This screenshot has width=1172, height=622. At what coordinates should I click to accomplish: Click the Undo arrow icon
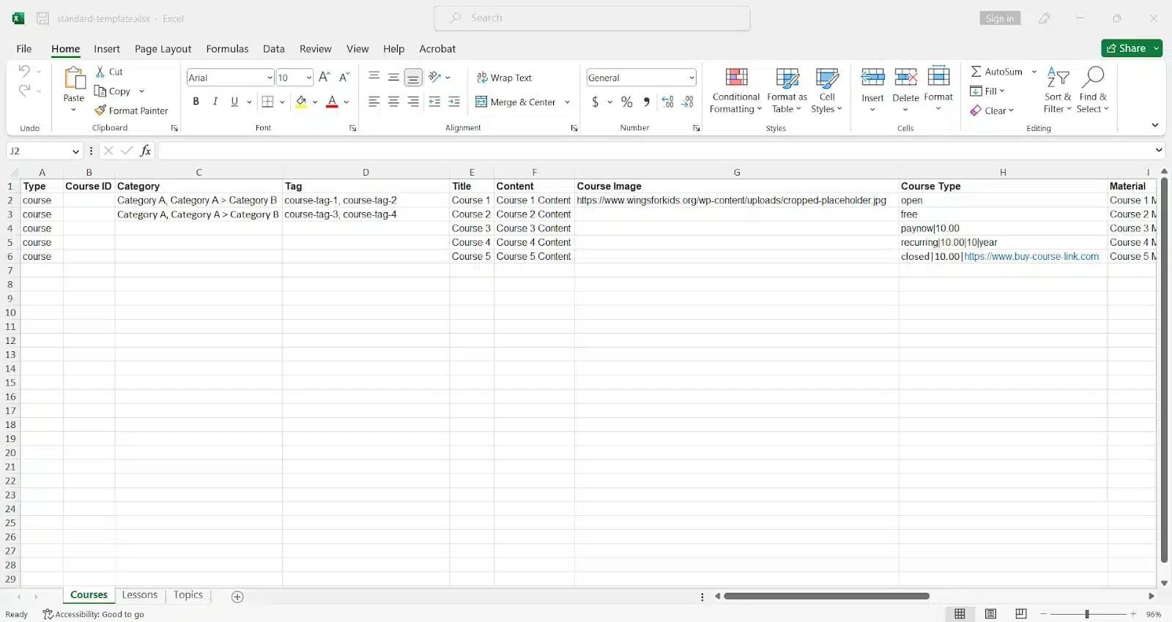pos(24,71)
